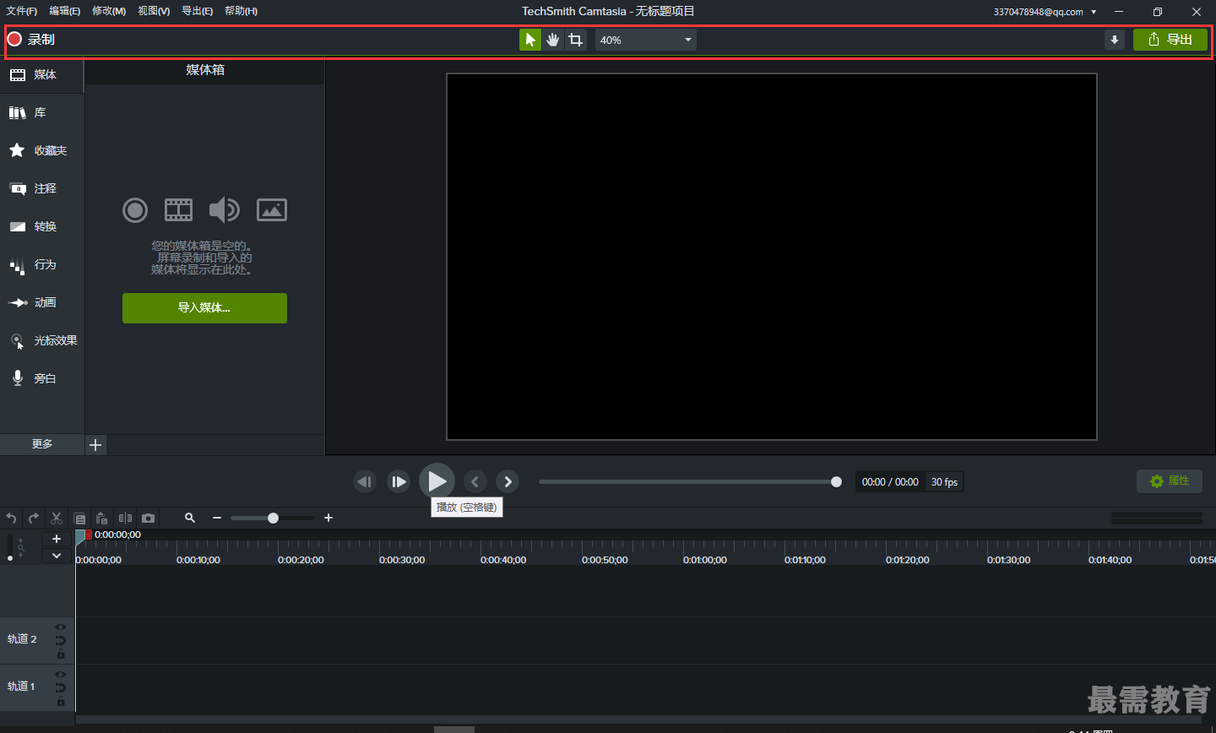Image resolution: width=1216 pixels, height=733 pixels.
Task: Open the 帮助(H) help menu
Action: tap(242, 11)
